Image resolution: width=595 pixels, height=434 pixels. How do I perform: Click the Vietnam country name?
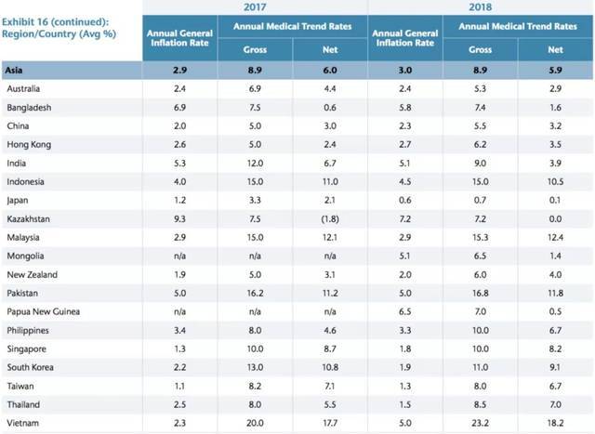click(22, 422)
